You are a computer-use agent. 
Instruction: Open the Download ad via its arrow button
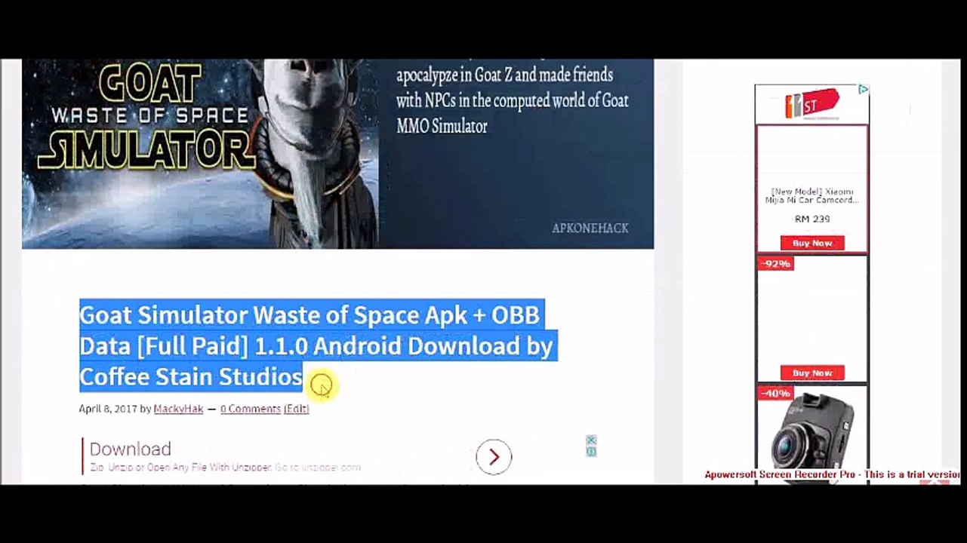pos(494,456)
